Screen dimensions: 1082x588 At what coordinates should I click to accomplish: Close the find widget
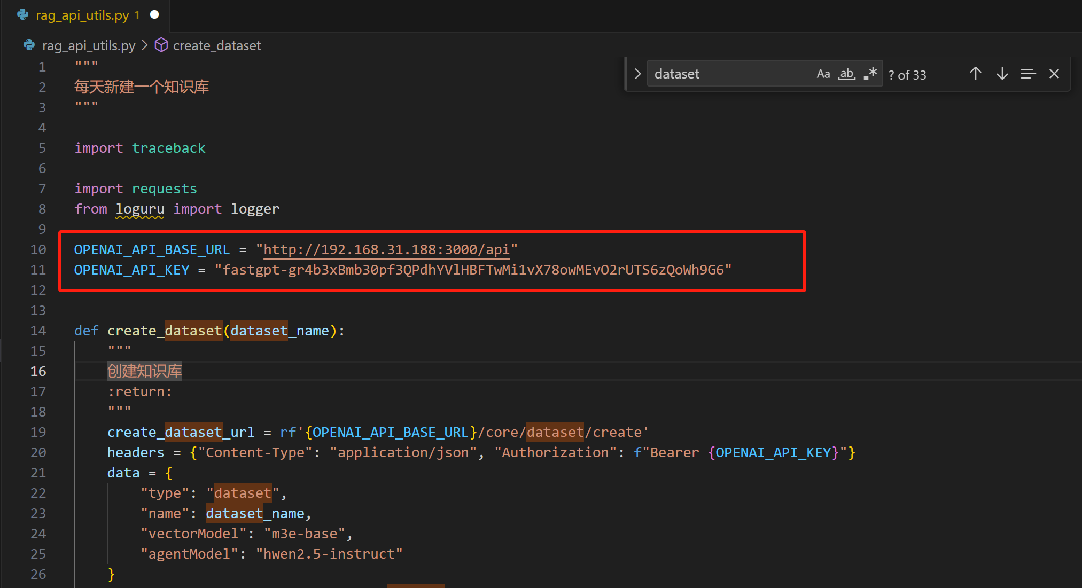coord(1054,74)
